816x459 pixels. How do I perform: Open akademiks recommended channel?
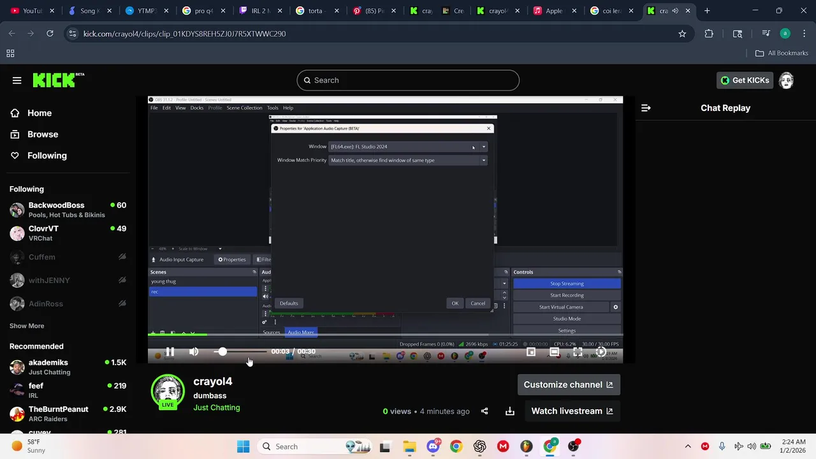(x=68, y=367)
